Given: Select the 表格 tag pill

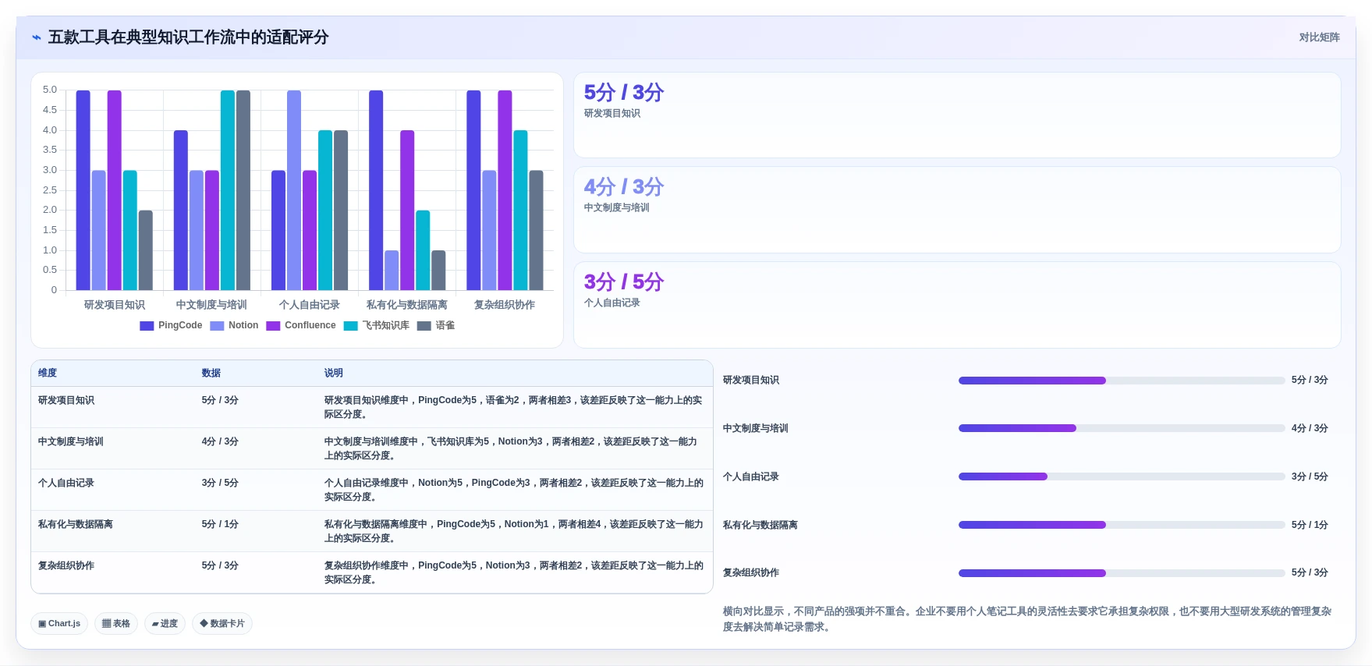Looking at the screenshot, I should (116, 623).
